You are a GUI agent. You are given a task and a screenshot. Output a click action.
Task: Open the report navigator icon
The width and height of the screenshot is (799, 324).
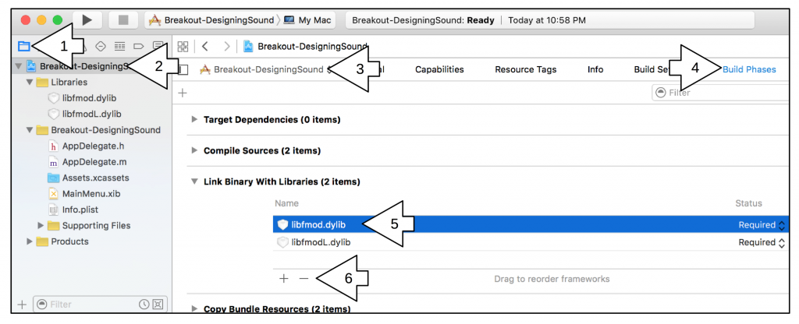pyautogui.click(x=158, y=47)
